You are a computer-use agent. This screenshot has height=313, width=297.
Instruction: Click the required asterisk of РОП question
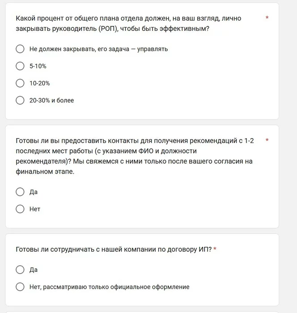pos(267,18)
